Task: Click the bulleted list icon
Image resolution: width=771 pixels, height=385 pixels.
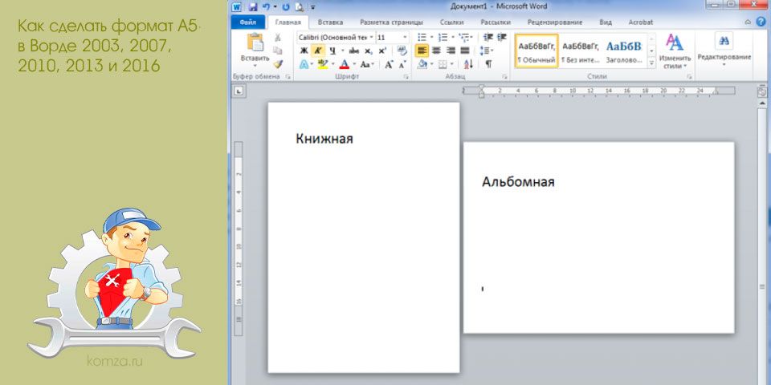Action: pos(422,38)
